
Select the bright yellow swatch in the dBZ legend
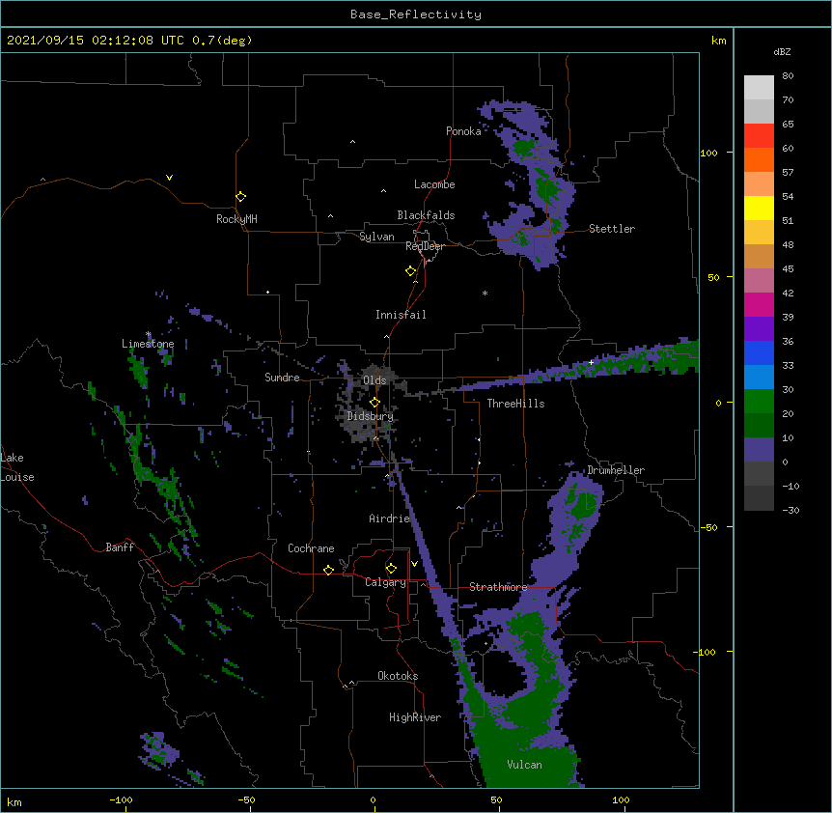pos(759,208)
